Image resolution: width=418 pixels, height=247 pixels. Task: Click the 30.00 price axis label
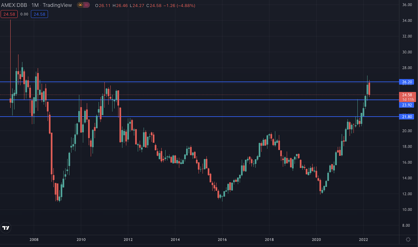[x=407, y=52]
